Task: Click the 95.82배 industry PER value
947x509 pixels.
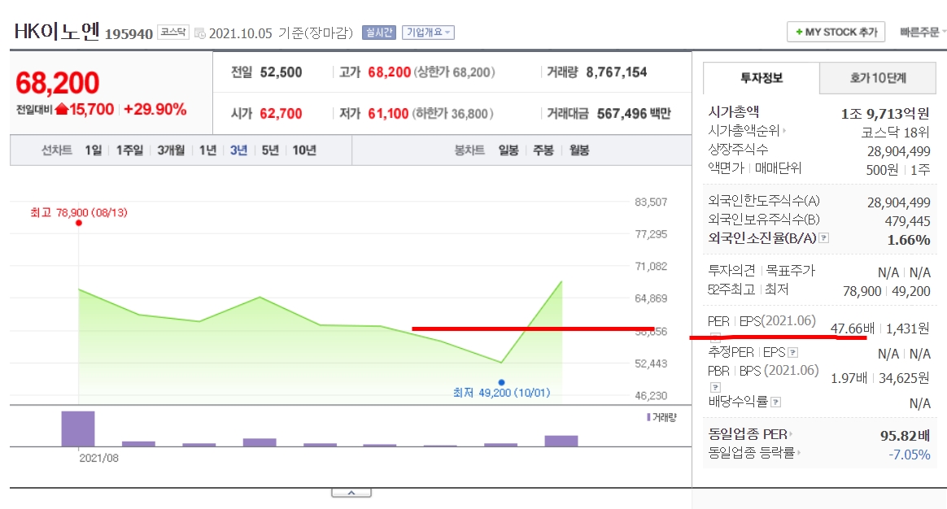Action: (x=905, y=435)
